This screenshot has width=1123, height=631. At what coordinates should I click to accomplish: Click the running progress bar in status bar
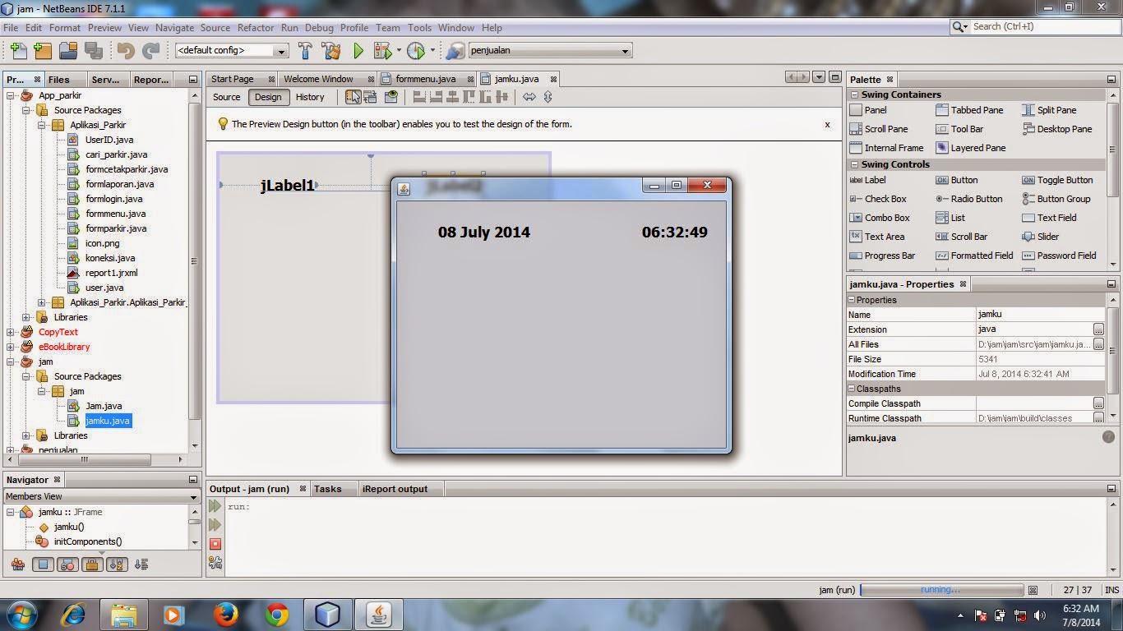[x=941, y=589]
